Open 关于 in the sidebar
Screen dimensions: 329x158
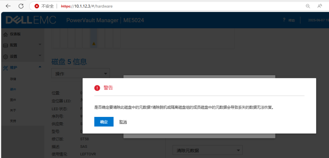[13, 110]
